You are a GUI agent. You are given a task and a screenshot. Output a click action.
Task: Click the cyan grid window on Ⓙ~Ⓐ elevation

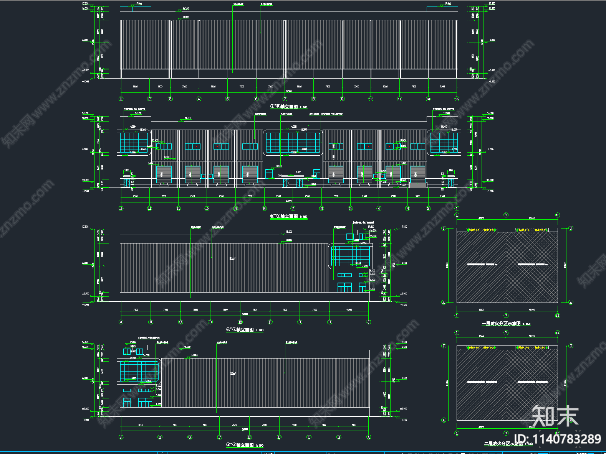(x=139, y=371)
